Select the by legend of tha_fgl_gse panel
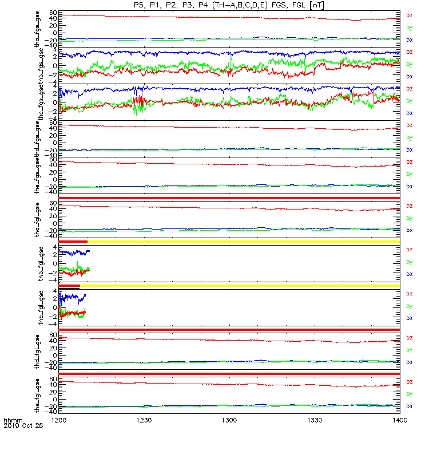Screen dimensions: 429x458 point(410,218)
